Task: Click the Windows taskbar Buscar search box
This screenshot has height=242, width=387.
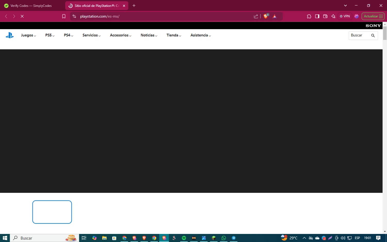Action: point(44,238)
